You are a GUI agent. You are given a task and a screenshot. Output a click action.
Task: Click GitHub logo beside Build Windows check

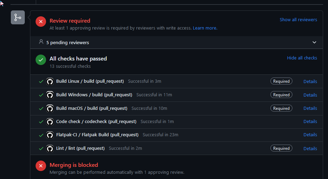[50, 95]
